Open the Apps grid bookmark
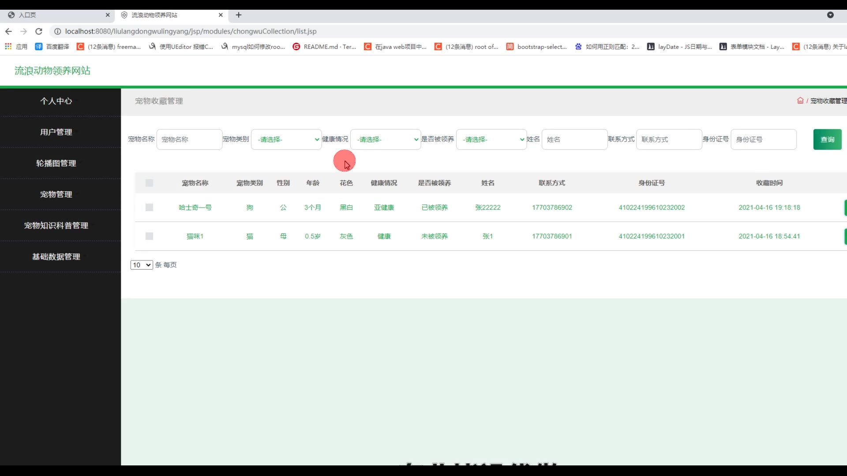This screenshot has height=476, width=847. pos(16,47)
